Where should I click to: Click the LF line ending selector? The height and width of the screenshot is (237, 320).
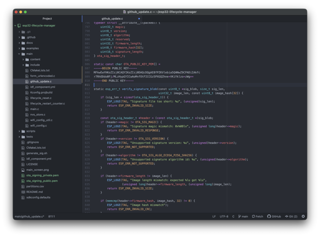[214, 216]
